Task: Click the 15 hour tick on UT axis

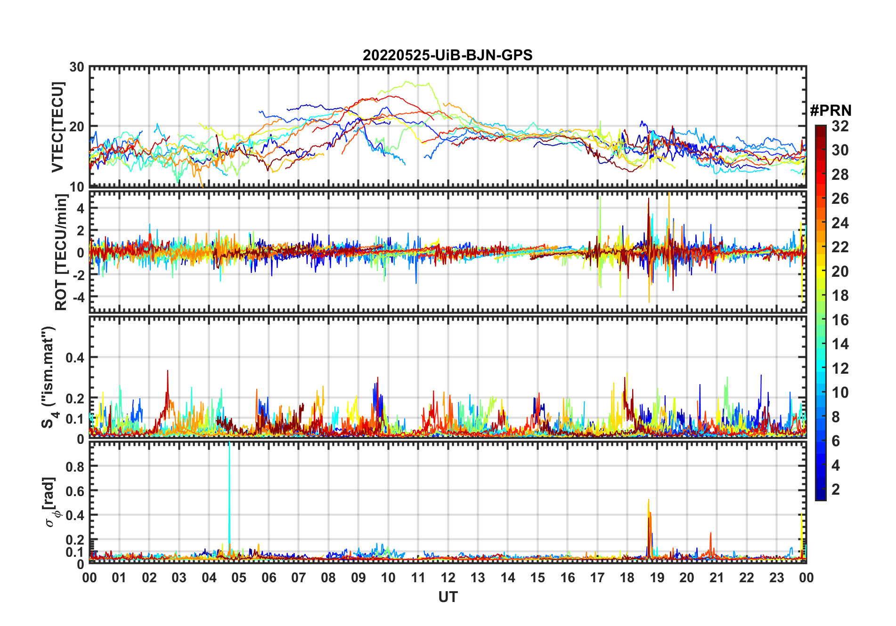Action: point(538,578)
